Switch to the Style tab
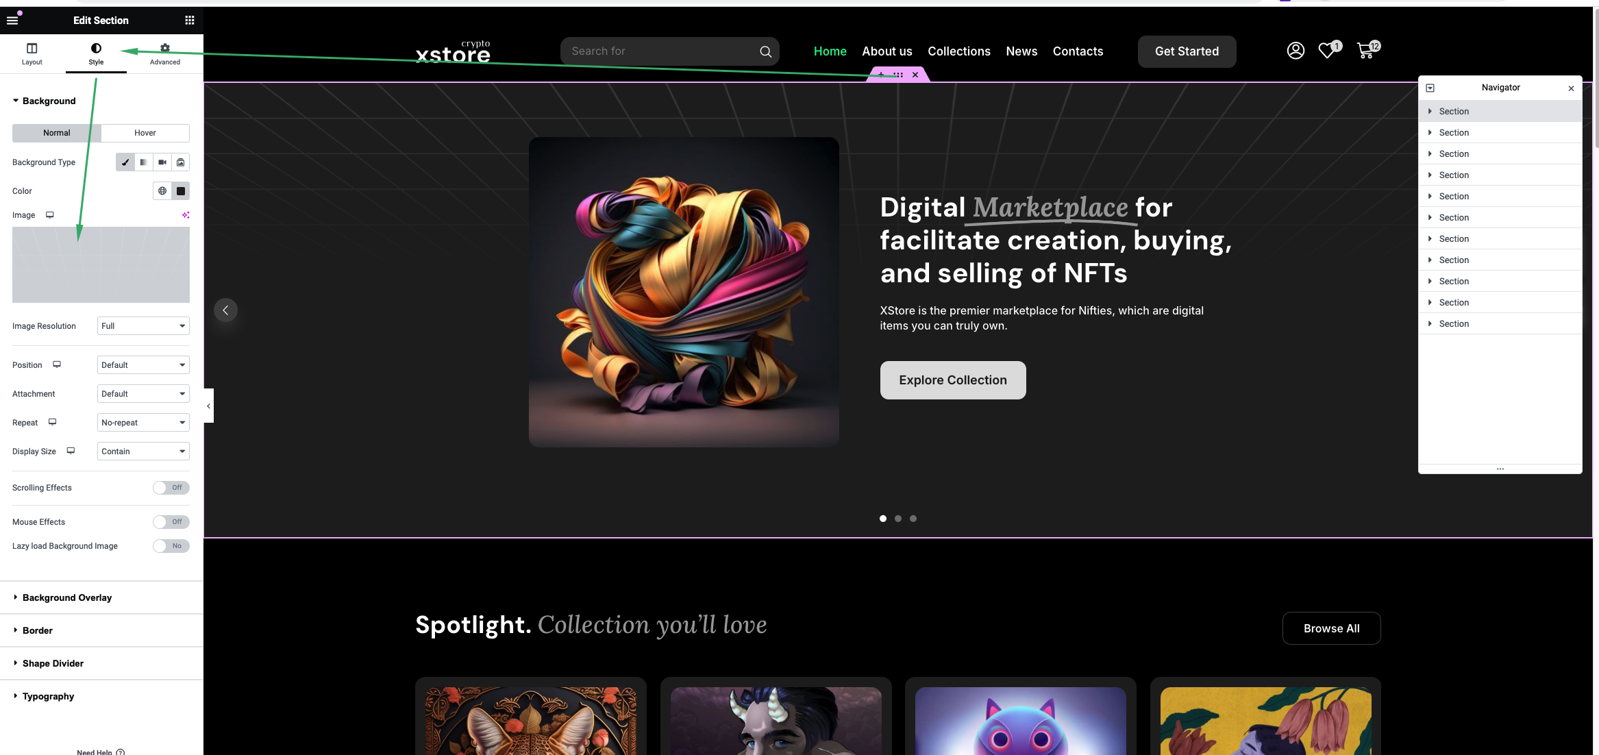The height and width of the screenshot is (755, 1599). tap(96, 53)
